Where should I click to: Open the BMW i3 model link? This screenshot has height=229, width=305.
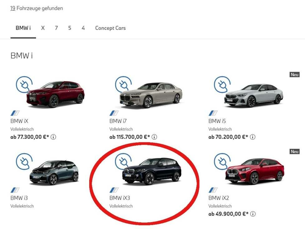coord(19,198)
